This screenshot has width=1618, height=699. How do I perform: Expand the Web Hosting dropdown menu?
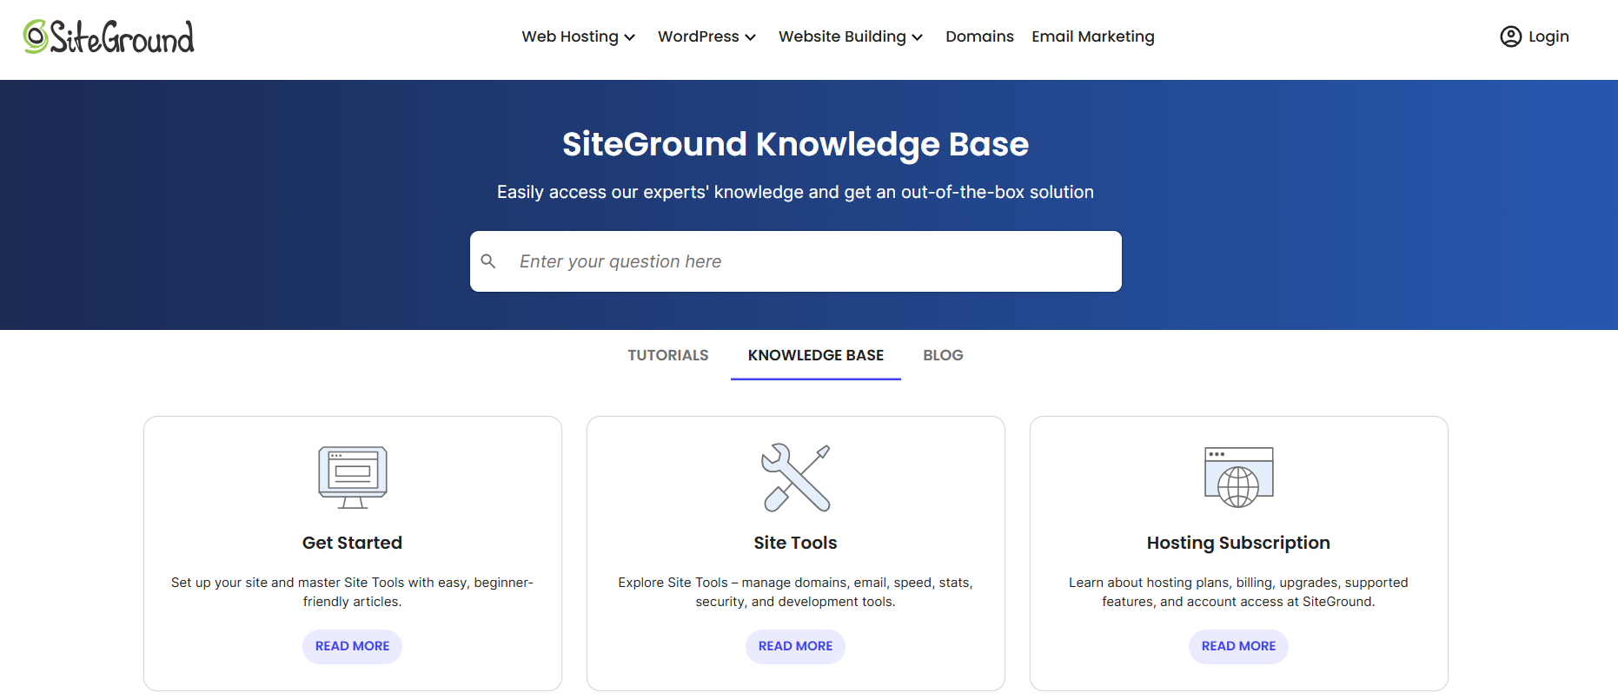[x=578, y=36]
